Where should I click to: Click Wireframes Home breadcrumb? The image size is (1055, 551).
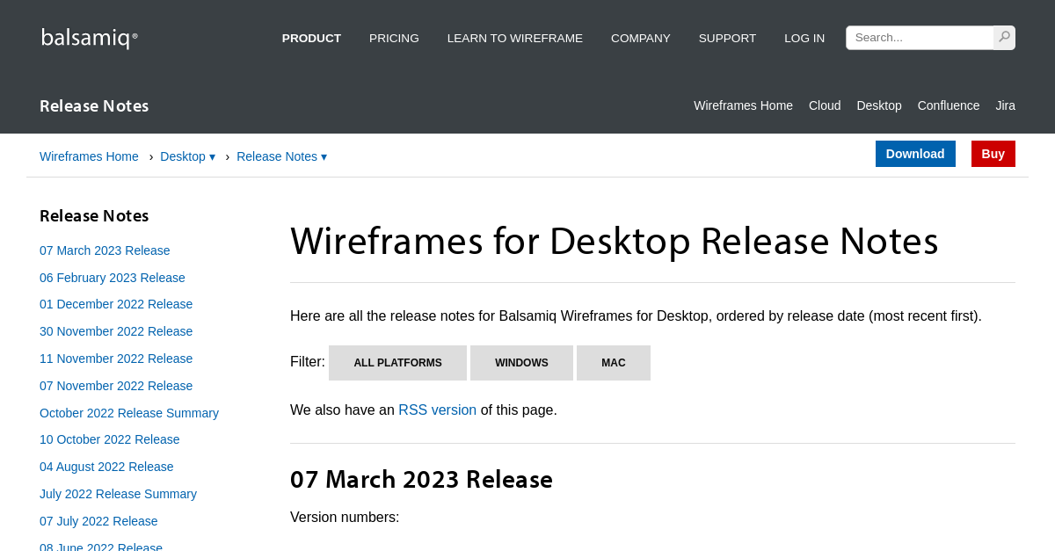(89, 156)
